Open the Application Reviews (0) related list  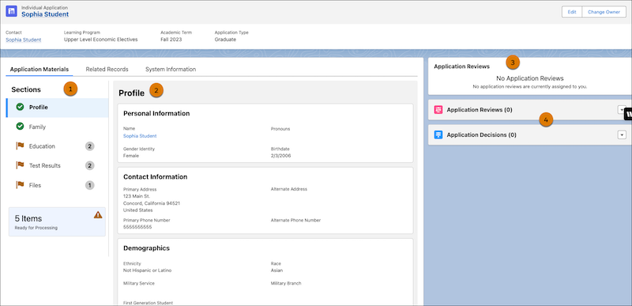(480, 110)
